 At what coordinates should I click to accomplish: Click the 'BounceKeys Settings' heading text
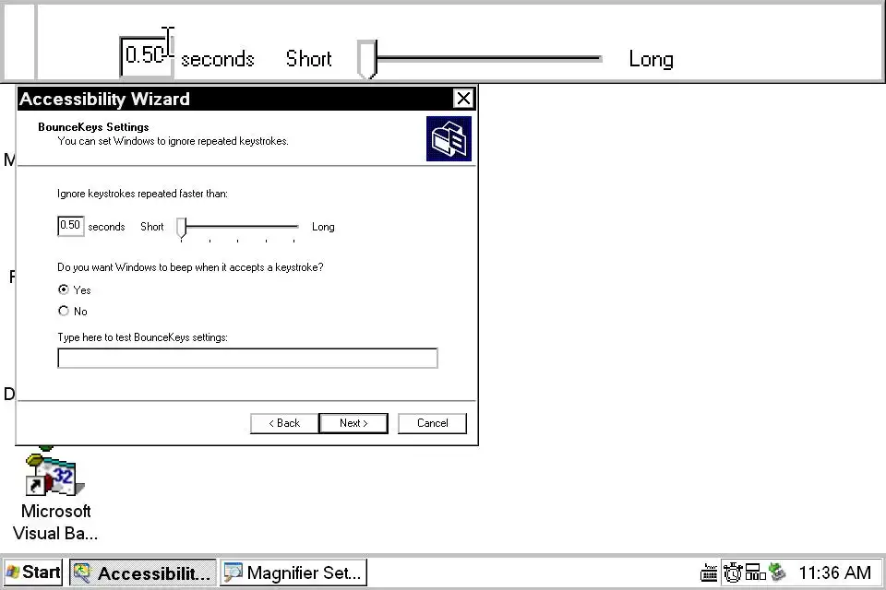pyautogui.click(x=93, y=127)
